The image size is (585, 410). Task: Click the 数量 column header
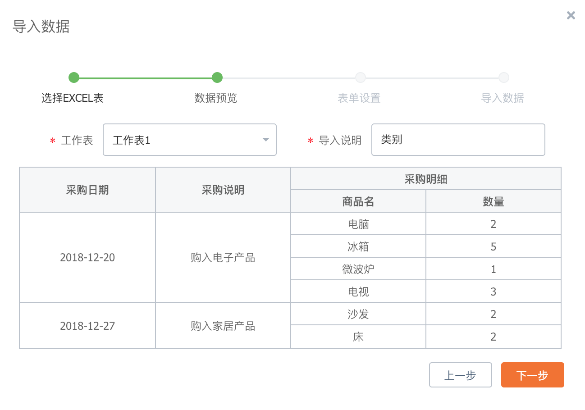[494, 201]
